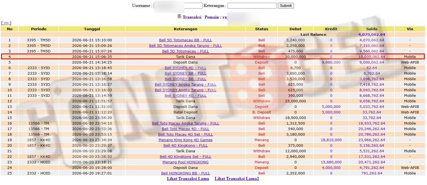Click date 2026-06-21 15:10:00
The width and height of the screenshot is (427, 185).
92,40
